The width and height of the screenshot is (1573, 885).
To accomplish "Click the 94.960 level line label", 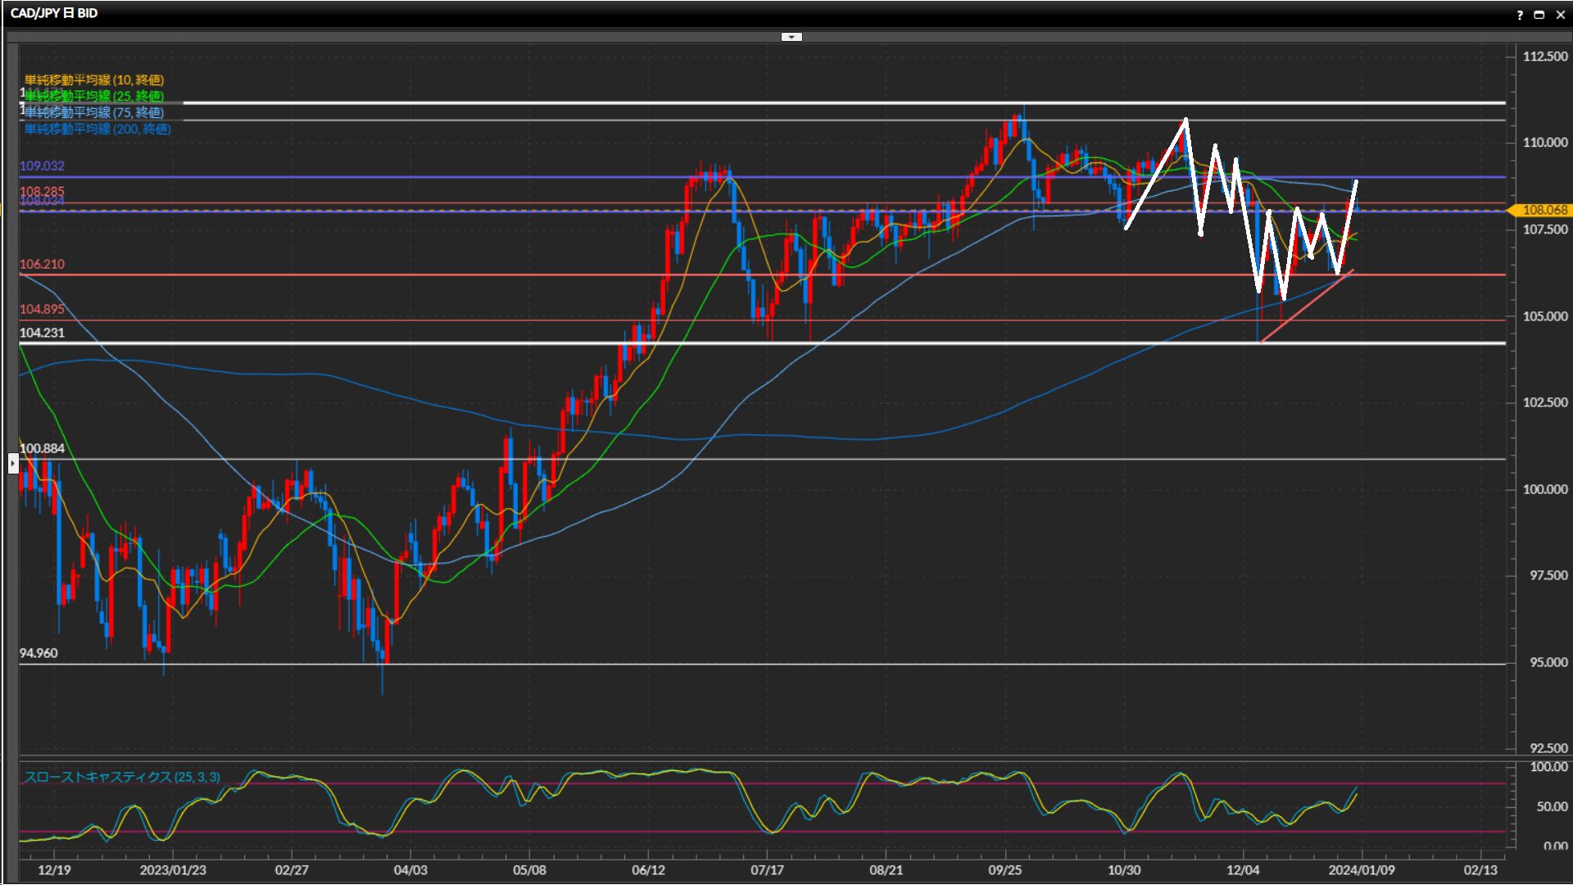I will 39,653.
